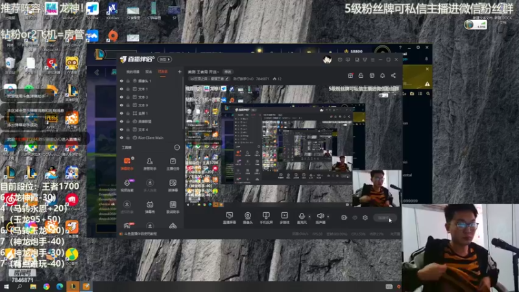The image size is (519, 292).
Task: Switch to the second scene tab
Action: [x=149, y=71]
